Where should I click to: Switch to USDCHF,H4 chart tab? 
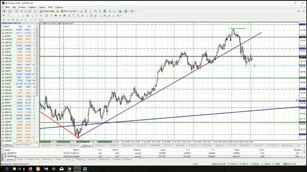pos(73,145)
